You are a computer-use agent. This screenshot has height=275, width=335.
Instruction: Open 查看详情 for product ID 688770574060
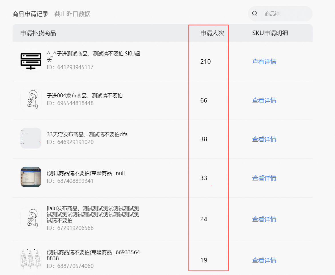tap(264, 260)
